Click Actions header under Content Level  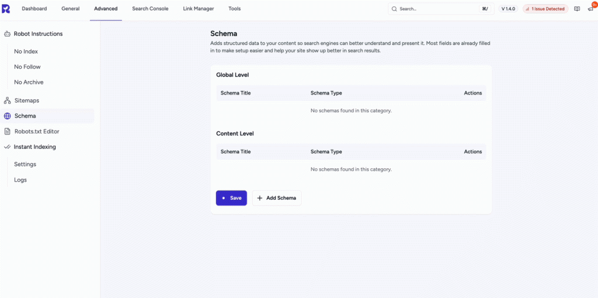point(473,151)
